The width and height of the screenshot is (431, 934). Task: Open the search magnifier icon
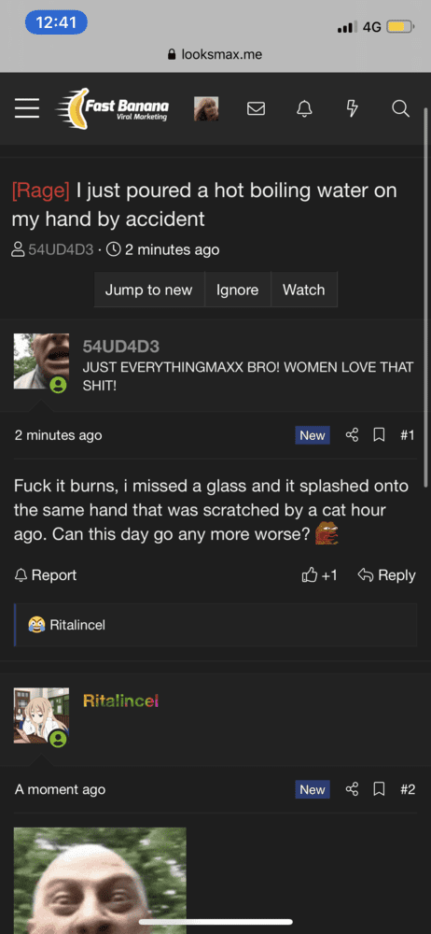[400, 108]
